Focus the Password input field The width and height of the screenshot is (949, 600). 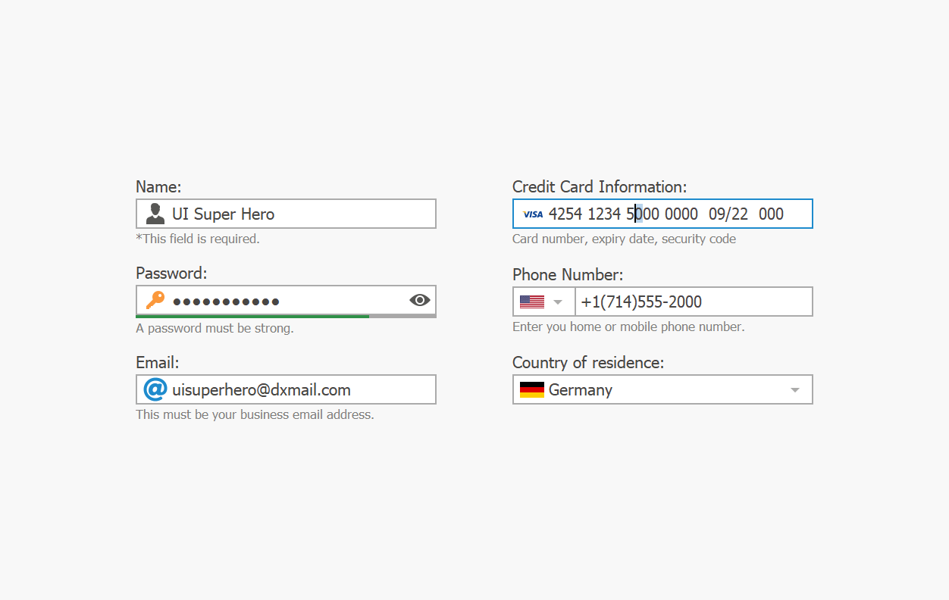(x=288, y=300)
